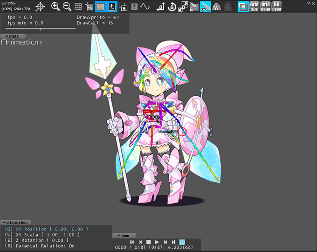Click the grid snap arrow icon
317x252 pixels.
tap(89, 7)
